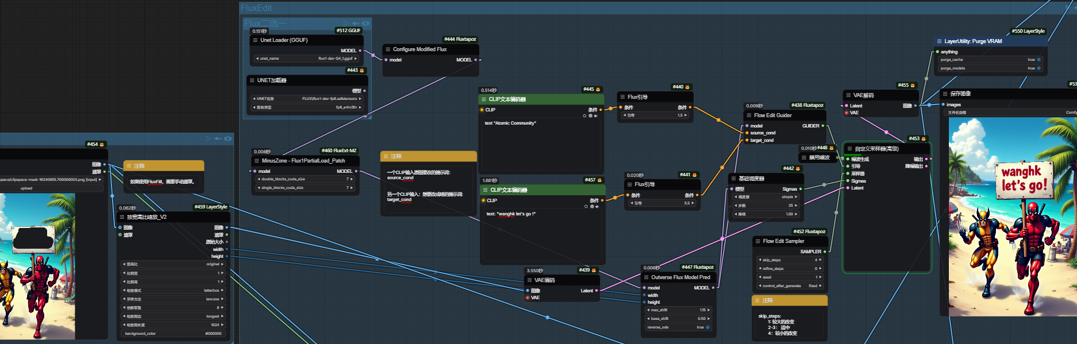Click the #512 GGUF node badge
This screenshot has width=1077, height=344.
click(x=348, y=30)
